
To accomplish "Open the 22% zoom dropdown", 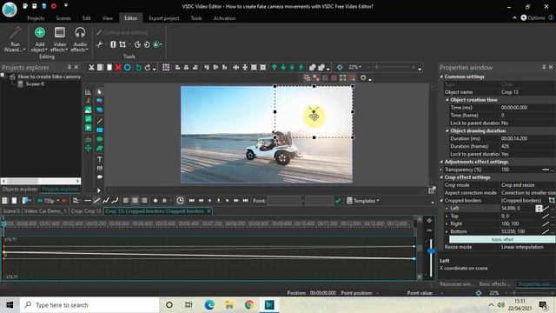I will [x=354, y=67].
